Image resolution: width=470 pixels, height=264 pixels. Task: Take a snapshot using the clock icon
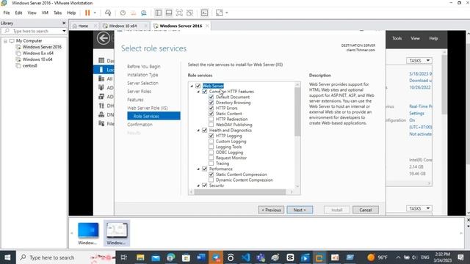tap(123, 13)
